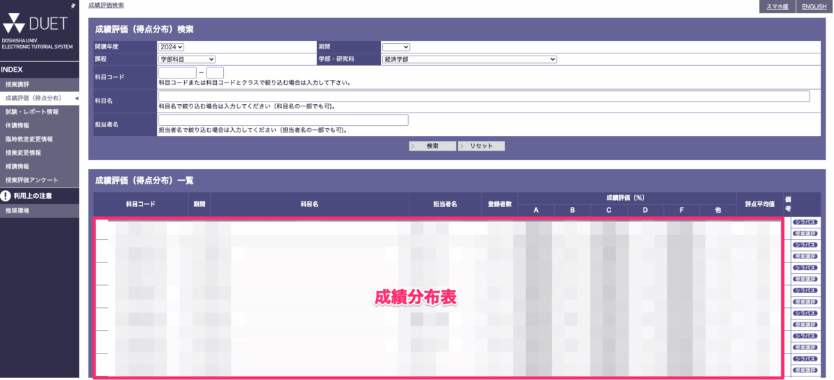Click the 担当者名 column header in the table
Image resolution: width=834 pixels, height=380 pixels.
pos(445,204)
